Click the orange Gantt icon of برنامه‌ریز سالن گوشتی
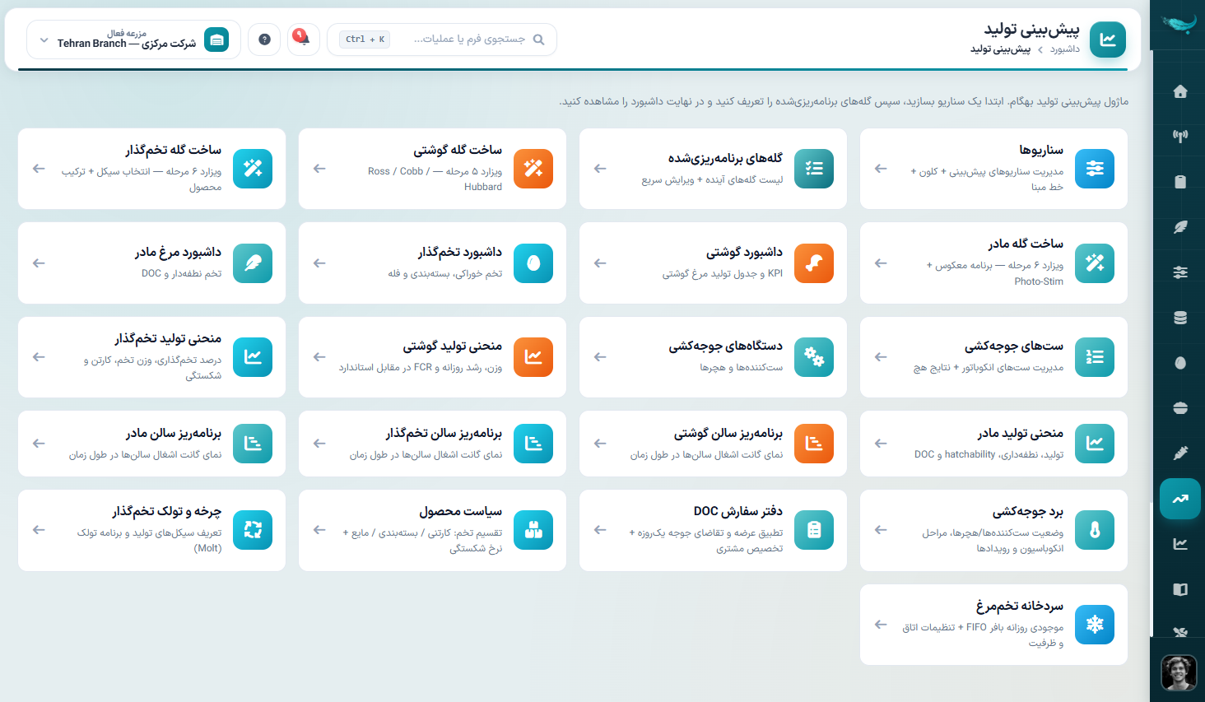The width and height of the screenshot is (1205, 702). (814, 444)
